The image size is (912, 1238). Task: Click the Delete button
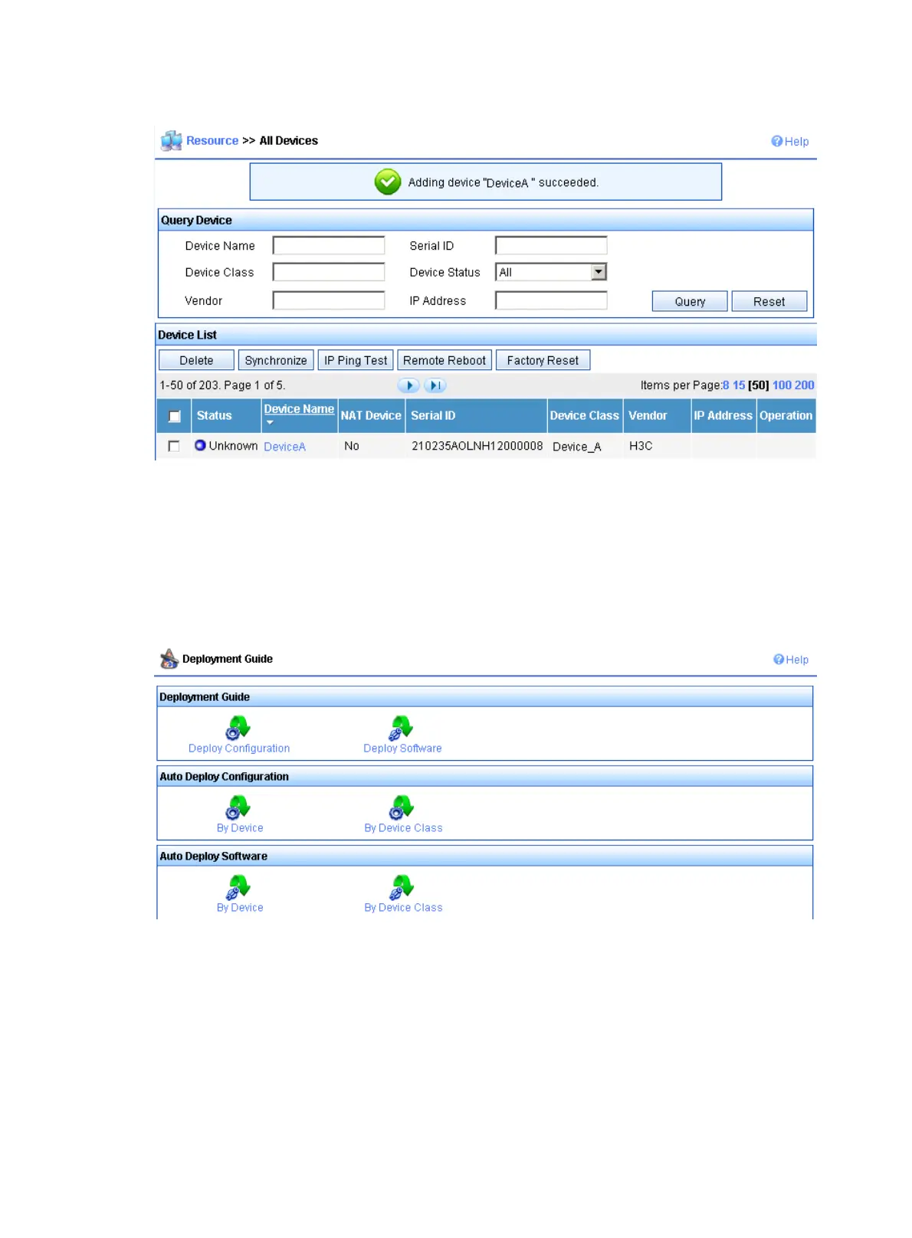pyautogui.click(x=196, y=360)
